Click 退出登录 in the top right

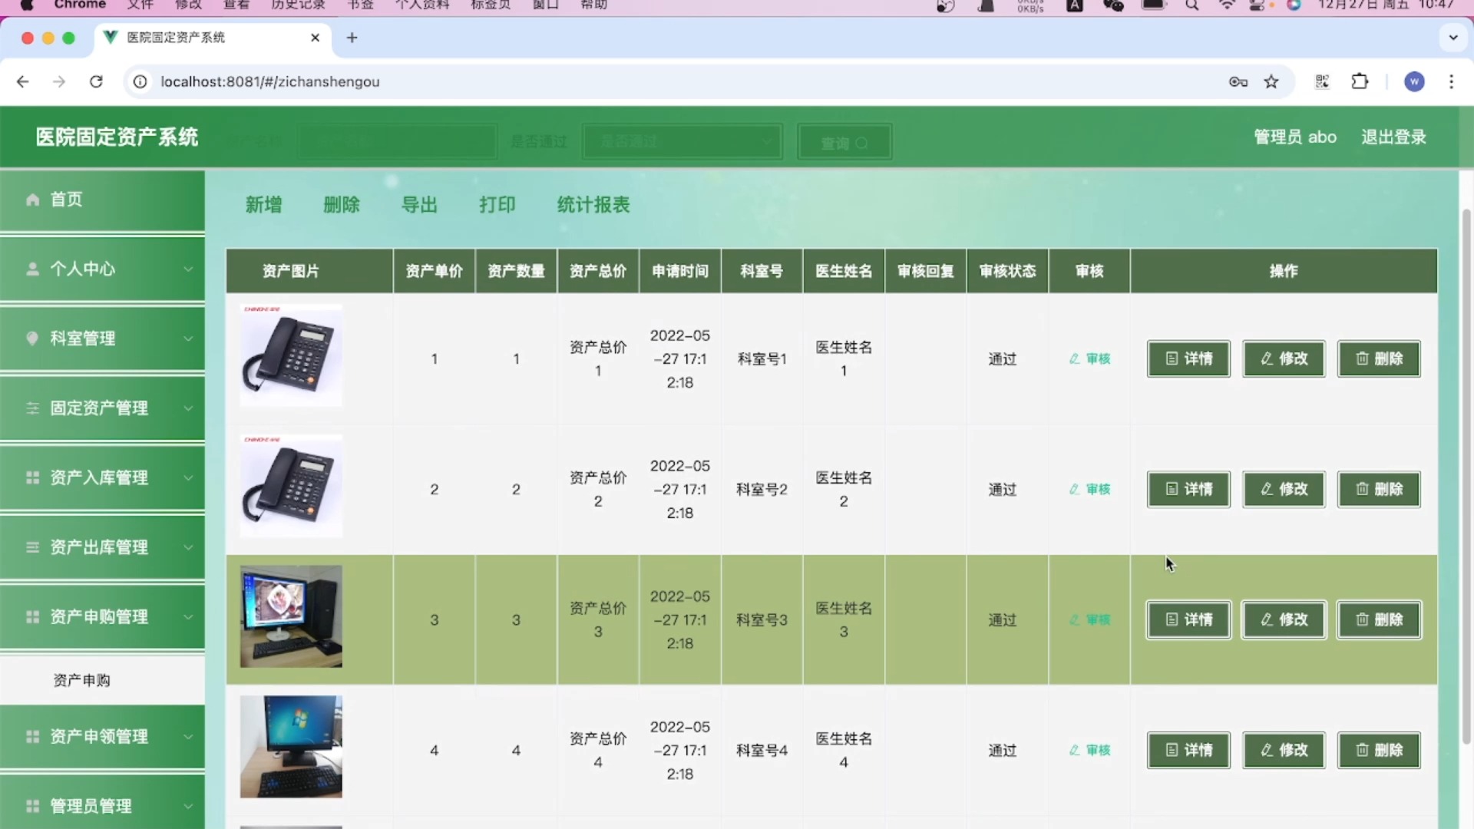coord(1393,137)
